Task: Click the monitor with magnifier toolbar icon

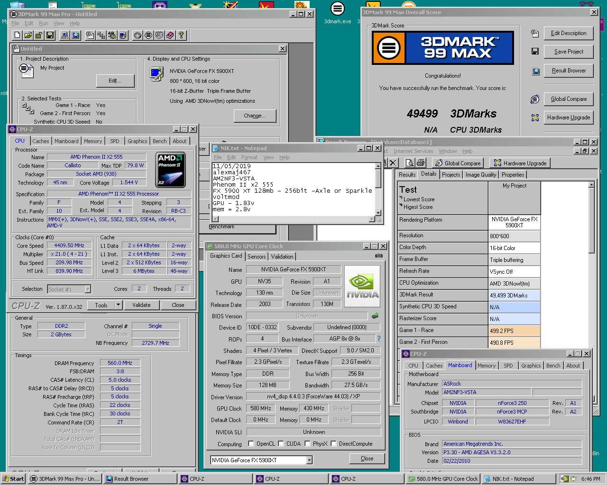Action: 76,35
